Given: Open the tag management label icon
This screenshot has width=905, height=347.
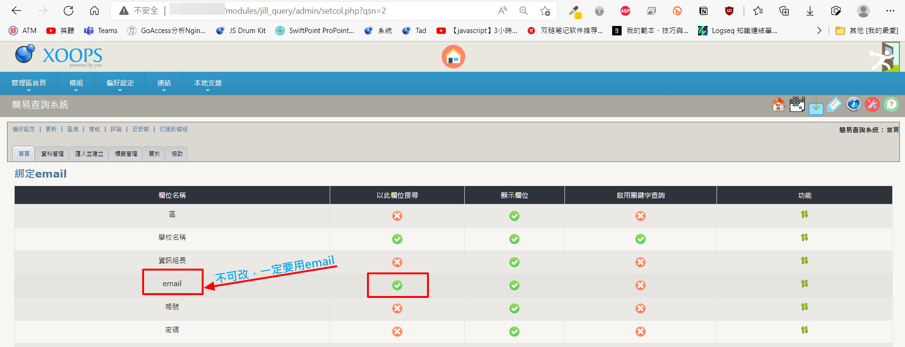Looking at the screenshot, I should point(835,104).
